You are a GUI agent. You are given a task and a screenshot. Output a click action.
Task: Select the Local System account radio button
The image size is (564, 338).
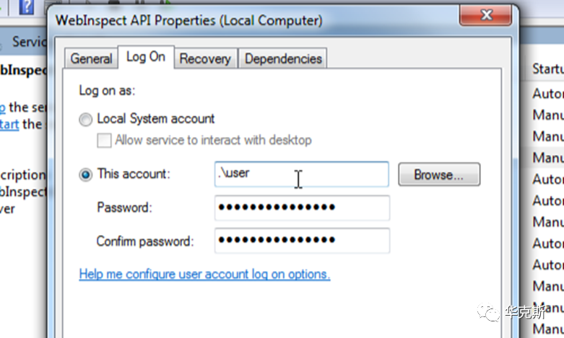(x=87, y=119)
